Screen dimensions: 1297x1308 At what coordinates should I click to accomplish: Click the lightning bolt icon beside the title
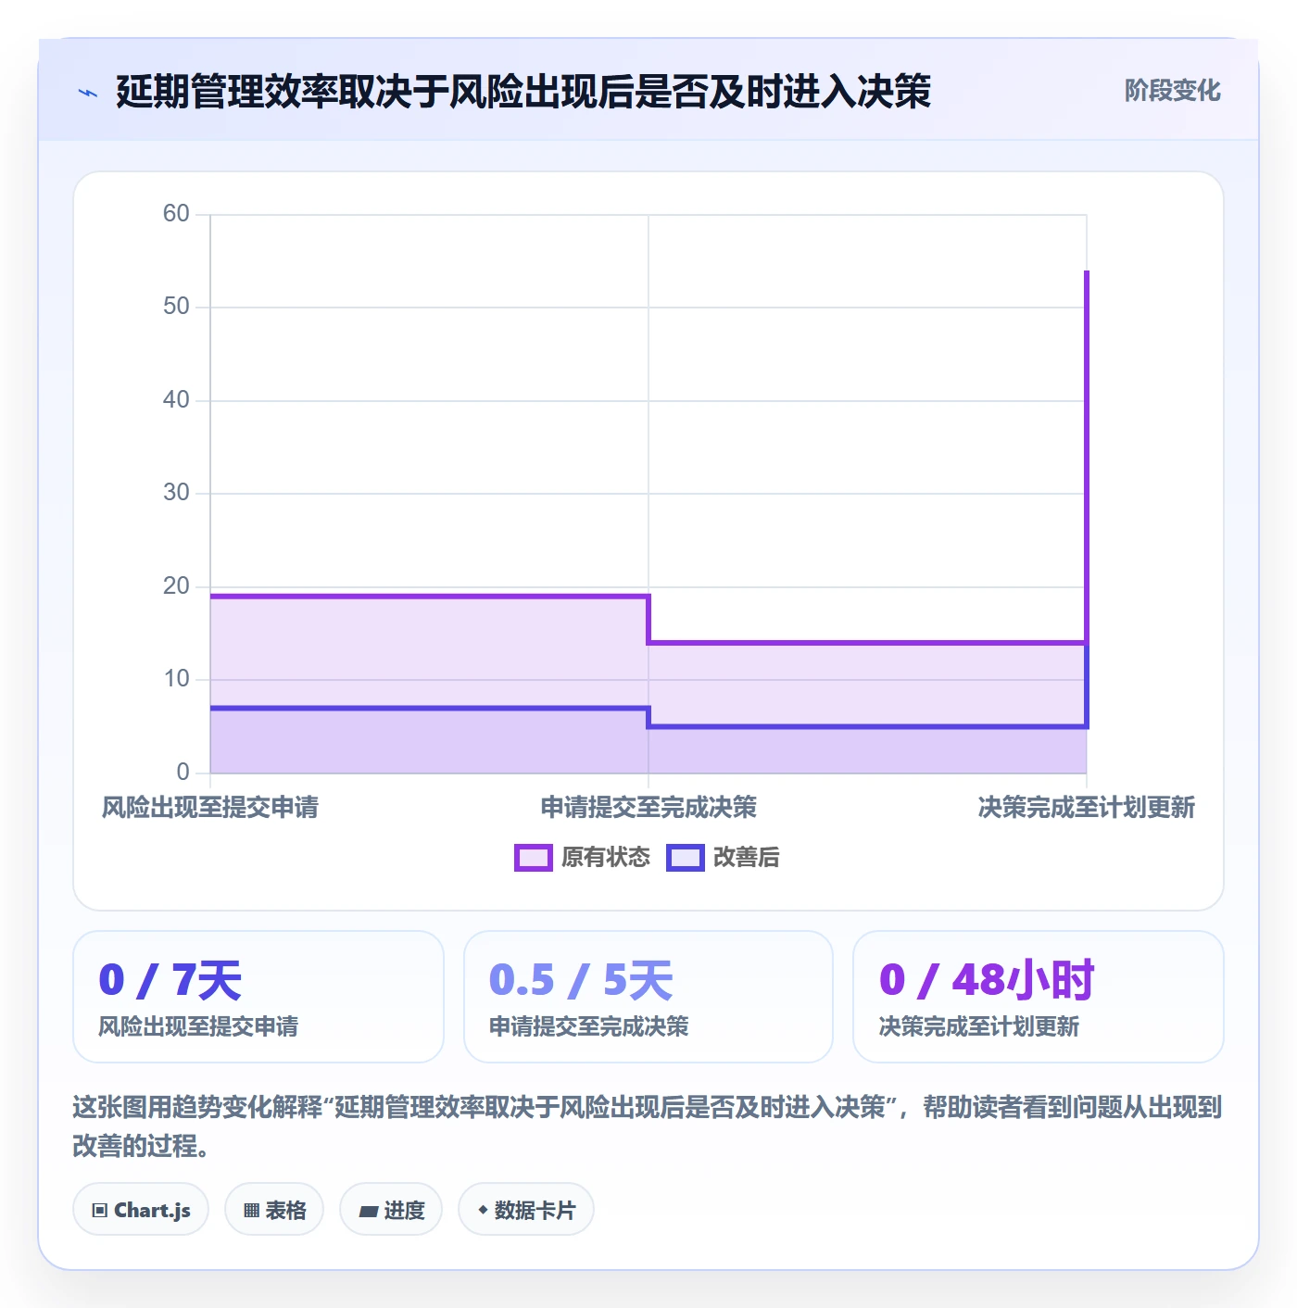[x=88, y=93]
